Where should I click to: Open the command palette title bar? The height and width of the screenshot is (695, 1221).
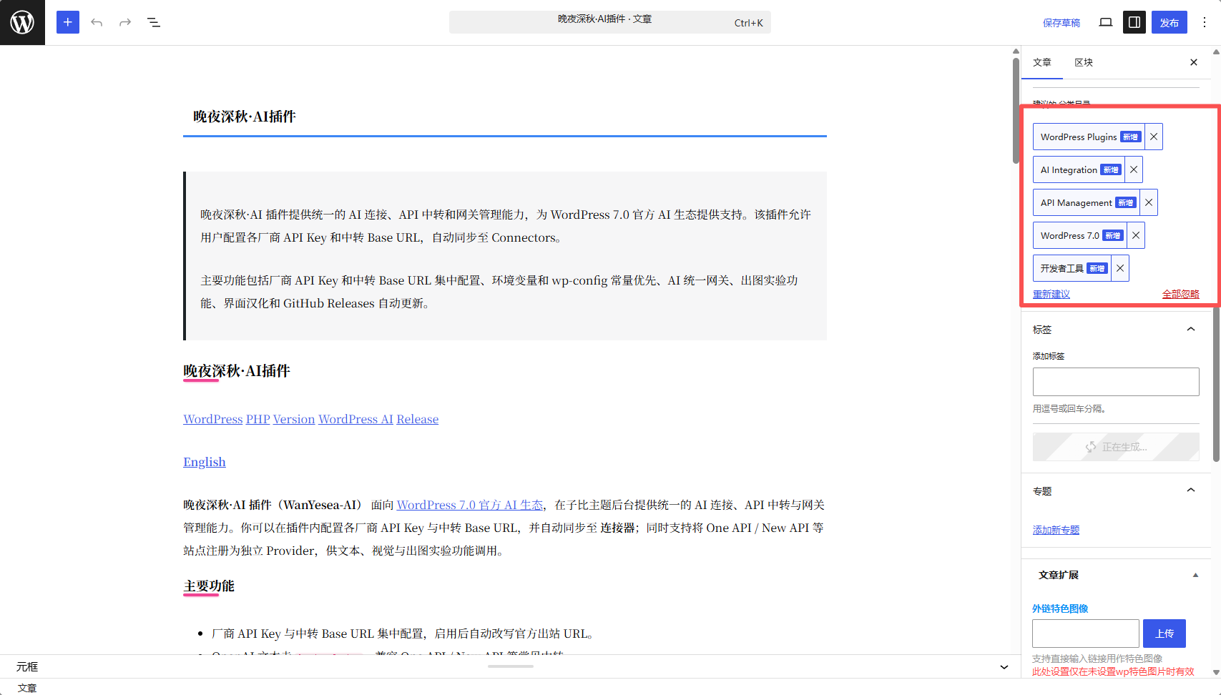[610, 22]
